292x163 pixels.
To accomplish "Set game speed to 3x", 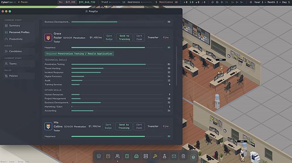I will [x=242, y=2].
